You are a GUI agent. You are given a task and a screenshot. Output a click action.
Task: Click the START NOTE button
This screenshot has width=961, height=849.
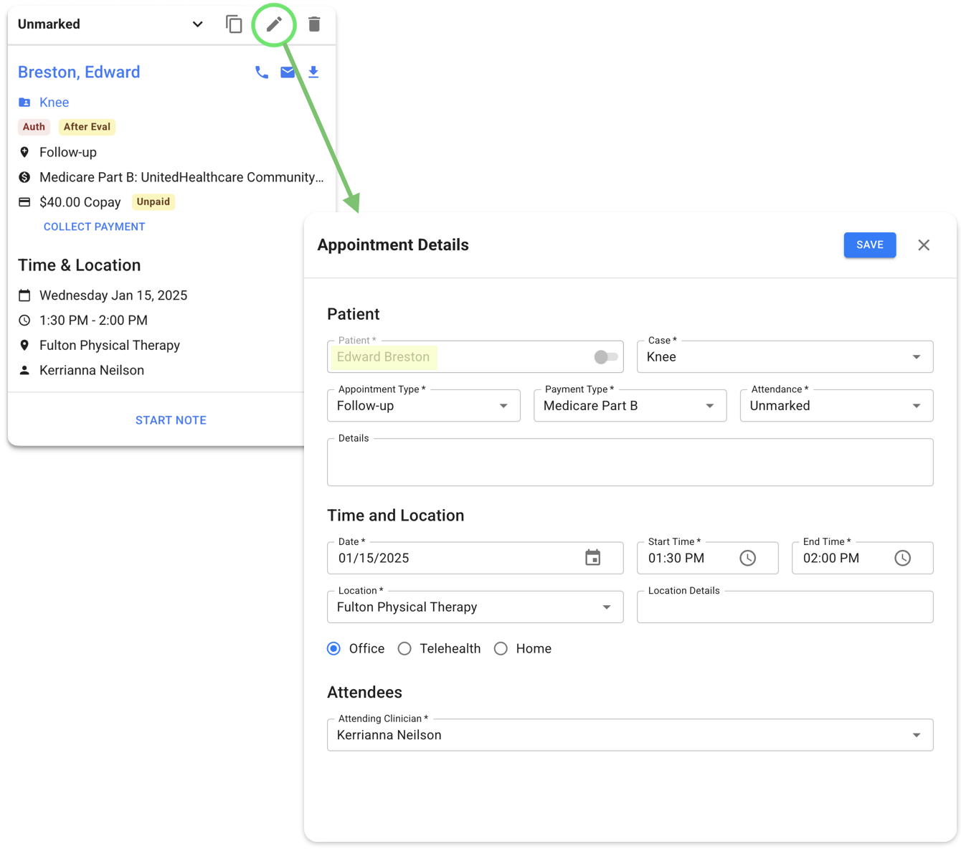(x=171, y=420)
